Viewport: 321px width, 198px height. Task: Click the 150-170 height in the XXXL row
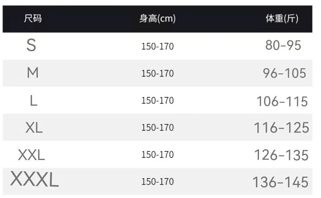pyautogui.click(x=158, y=182)
